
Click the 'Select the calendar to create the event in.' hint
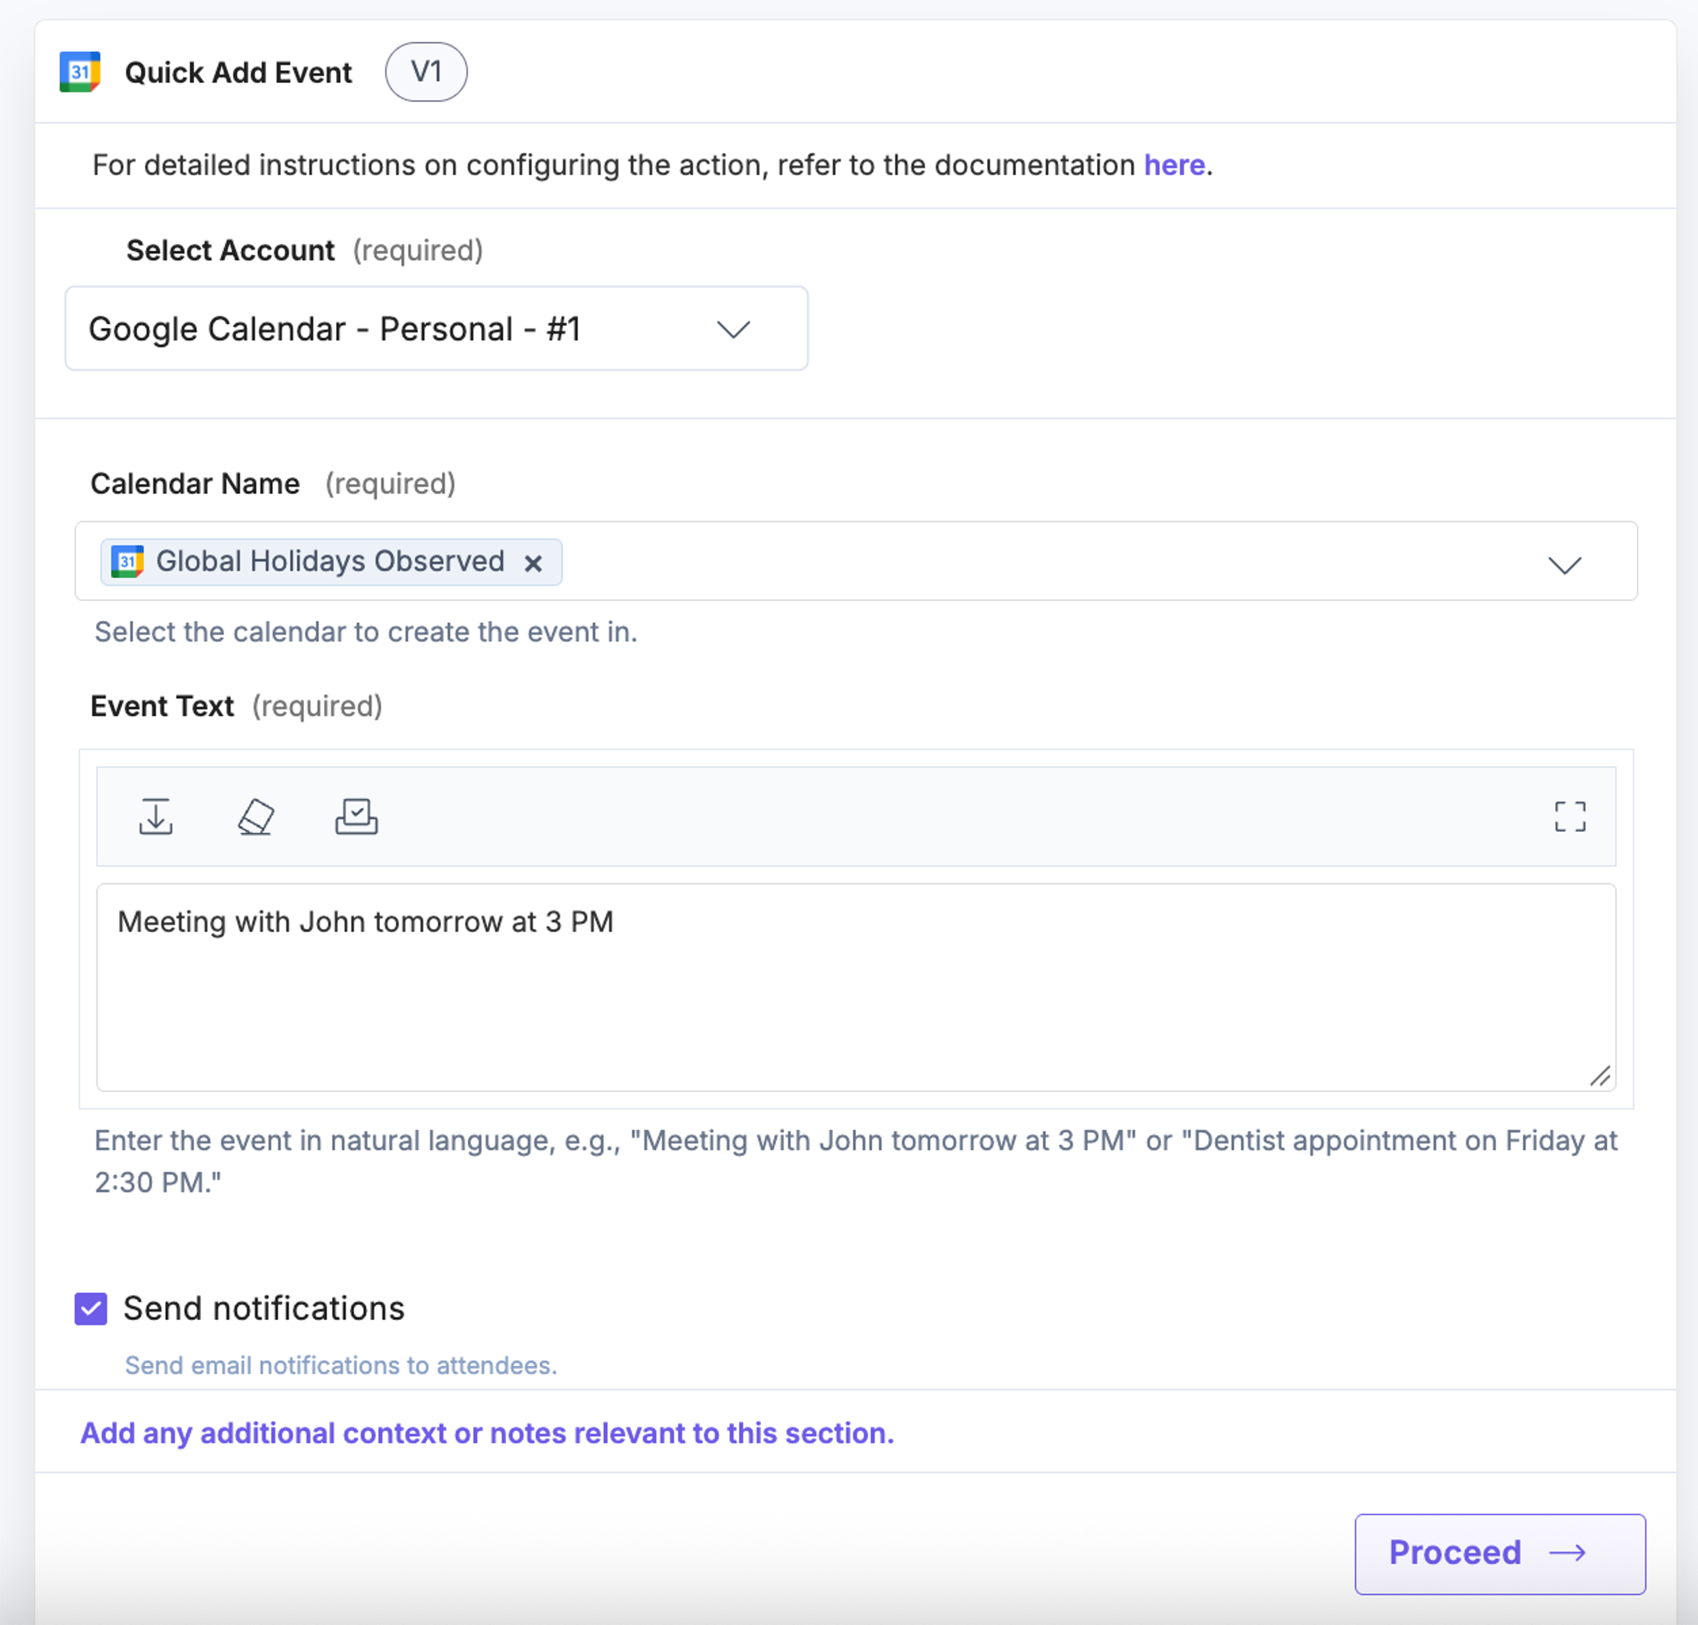[366, 632]
